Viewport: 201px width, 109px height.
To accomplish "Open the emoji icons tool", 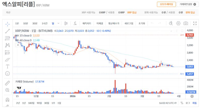I will point(8,73).
